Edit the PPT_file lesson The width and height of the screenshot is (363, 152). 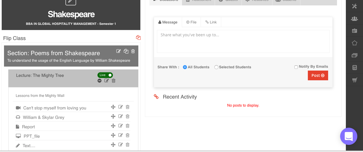[x=121, y=135]
